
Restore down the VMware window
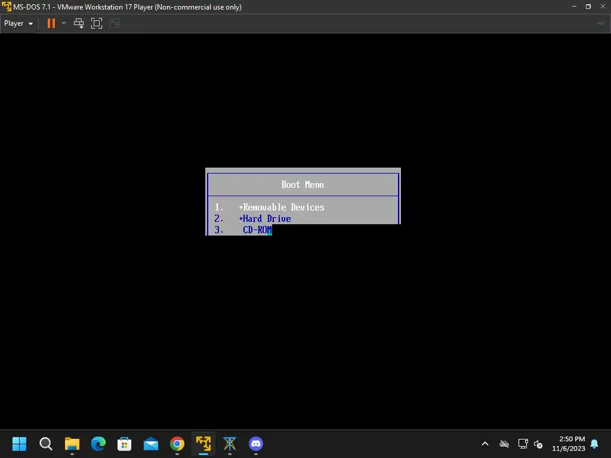pyautogui.click(x=588, y=7)
